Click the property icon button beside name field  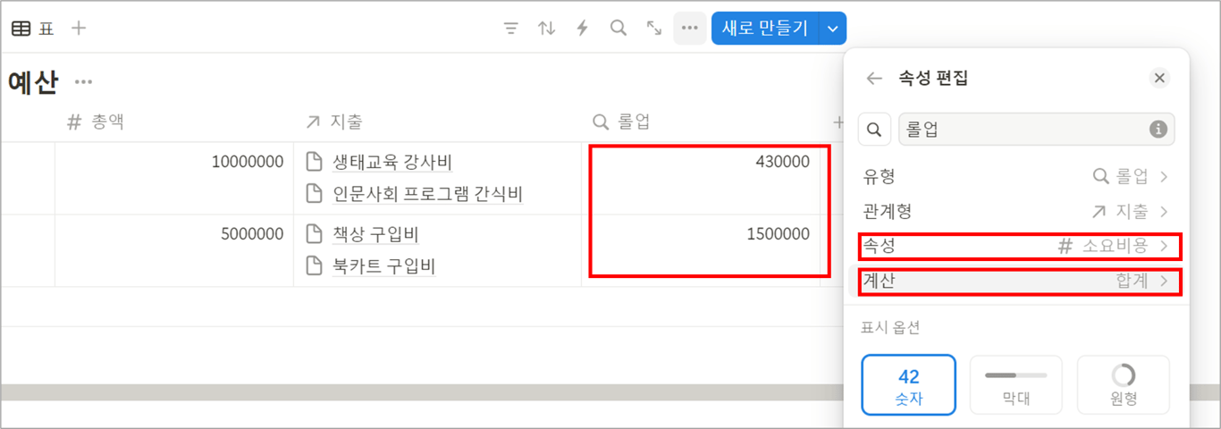[x=875, y=129]
